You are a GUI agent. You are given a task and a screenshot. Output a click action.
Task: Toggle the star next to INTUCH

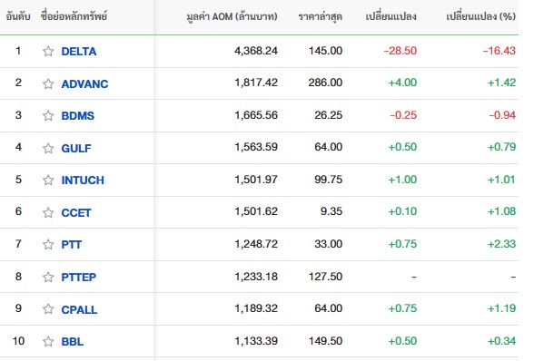tap(48, 180)
